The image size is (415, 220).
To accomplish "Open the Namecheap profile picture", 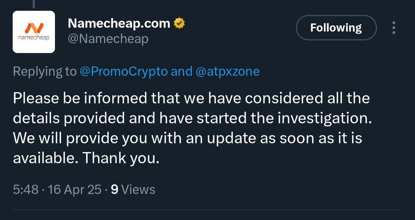I will 34,32.
